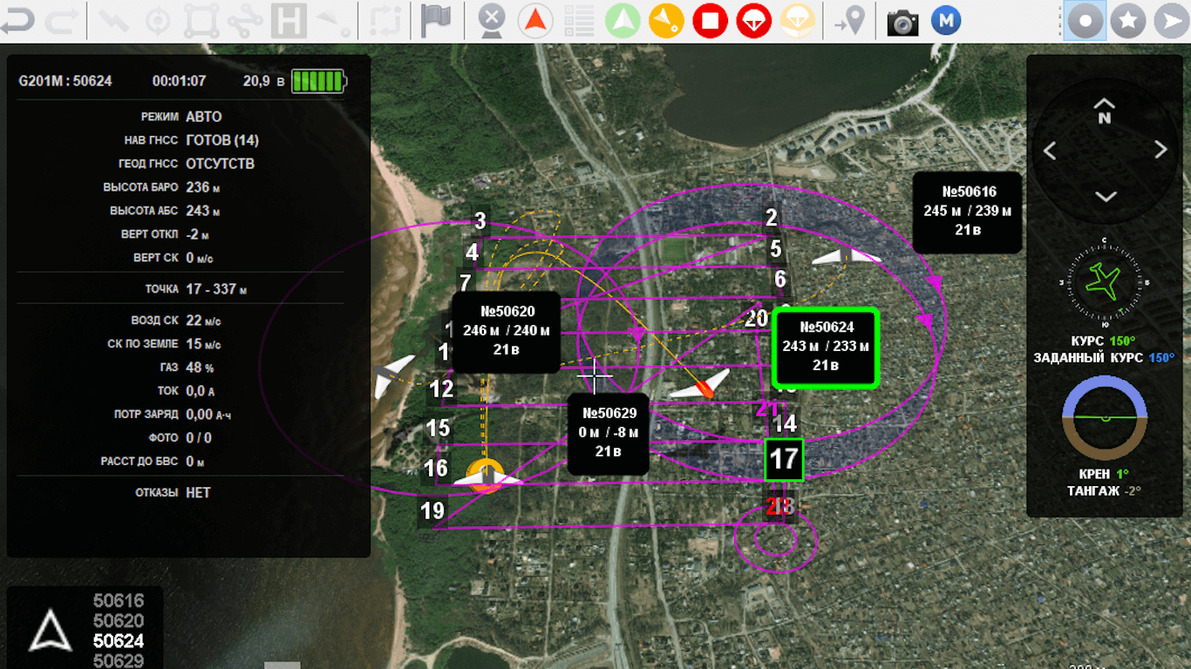Click the undo arrow in the toolbar
Screen dimensions: 1191x669
pyautogui.click(x=17, y=20)
